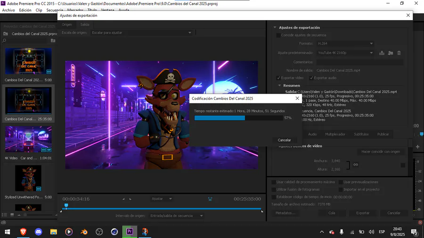Click the red error icon at bottom right
The image size is (424, 238).
[420, 222]
